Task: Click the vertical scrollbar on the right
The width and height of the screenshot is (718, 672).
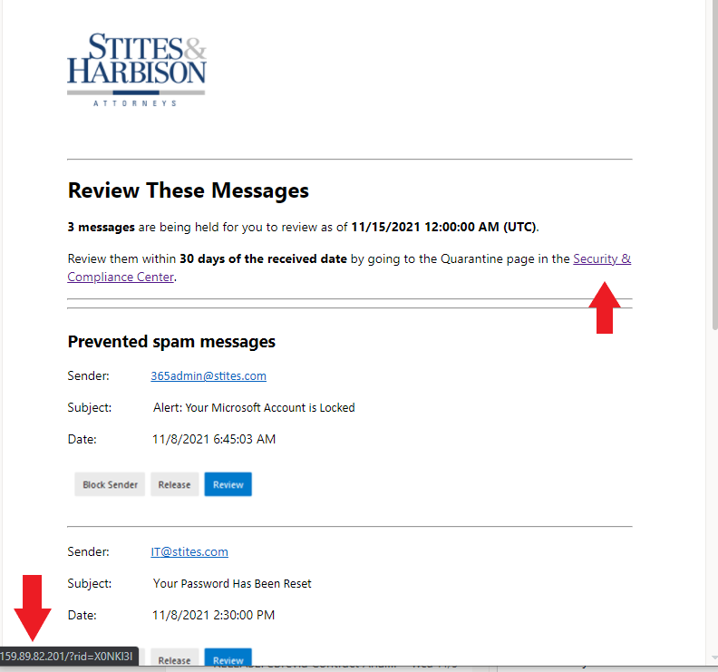Action: [x=713, y=181]
